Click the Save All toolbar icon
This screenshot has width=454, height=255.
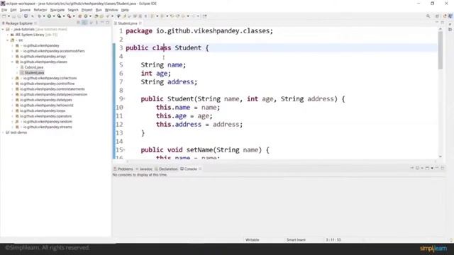coord(19,16)
